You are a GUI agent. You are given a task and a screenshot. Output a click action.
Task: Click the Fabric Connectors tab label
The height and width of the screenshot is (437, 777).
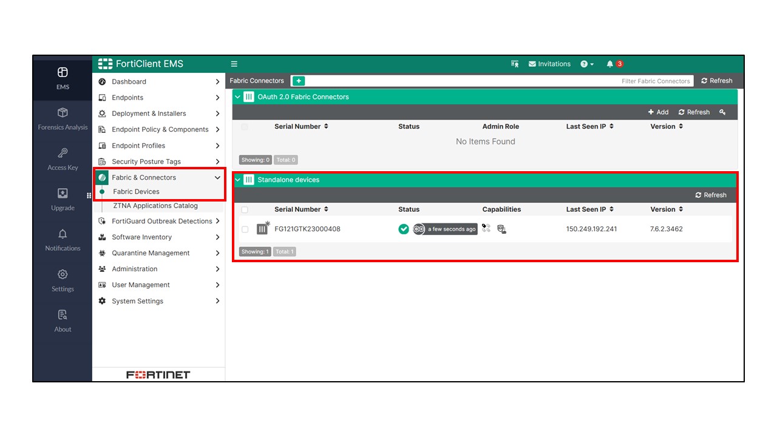[x=257, y=81]
